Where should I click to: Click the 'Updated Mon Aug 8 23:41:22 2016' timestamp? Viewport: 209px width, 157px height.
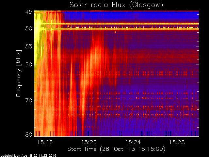[x=28, y=156]
